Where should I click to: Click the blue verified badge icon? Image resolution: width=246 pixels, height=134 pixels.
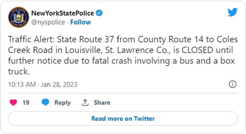[x=99, y=13]
